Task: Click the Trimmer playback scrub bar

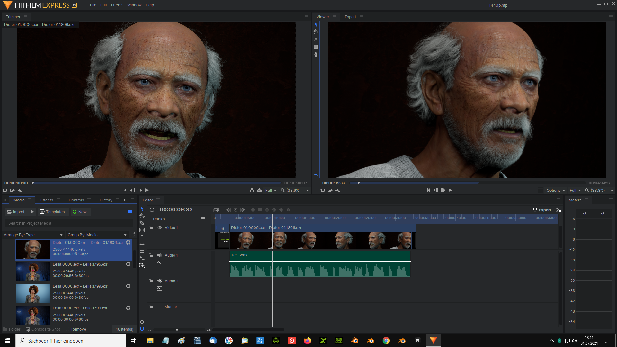Action: click(156, 183)
